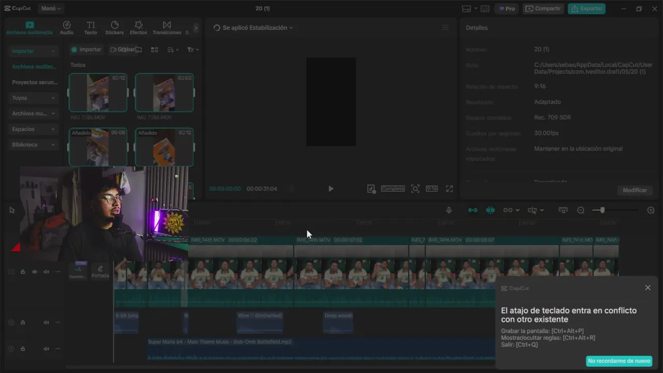This screenshot has width=663, height=373.
Task: Open the Efectos tab
Action: point(138,28)
